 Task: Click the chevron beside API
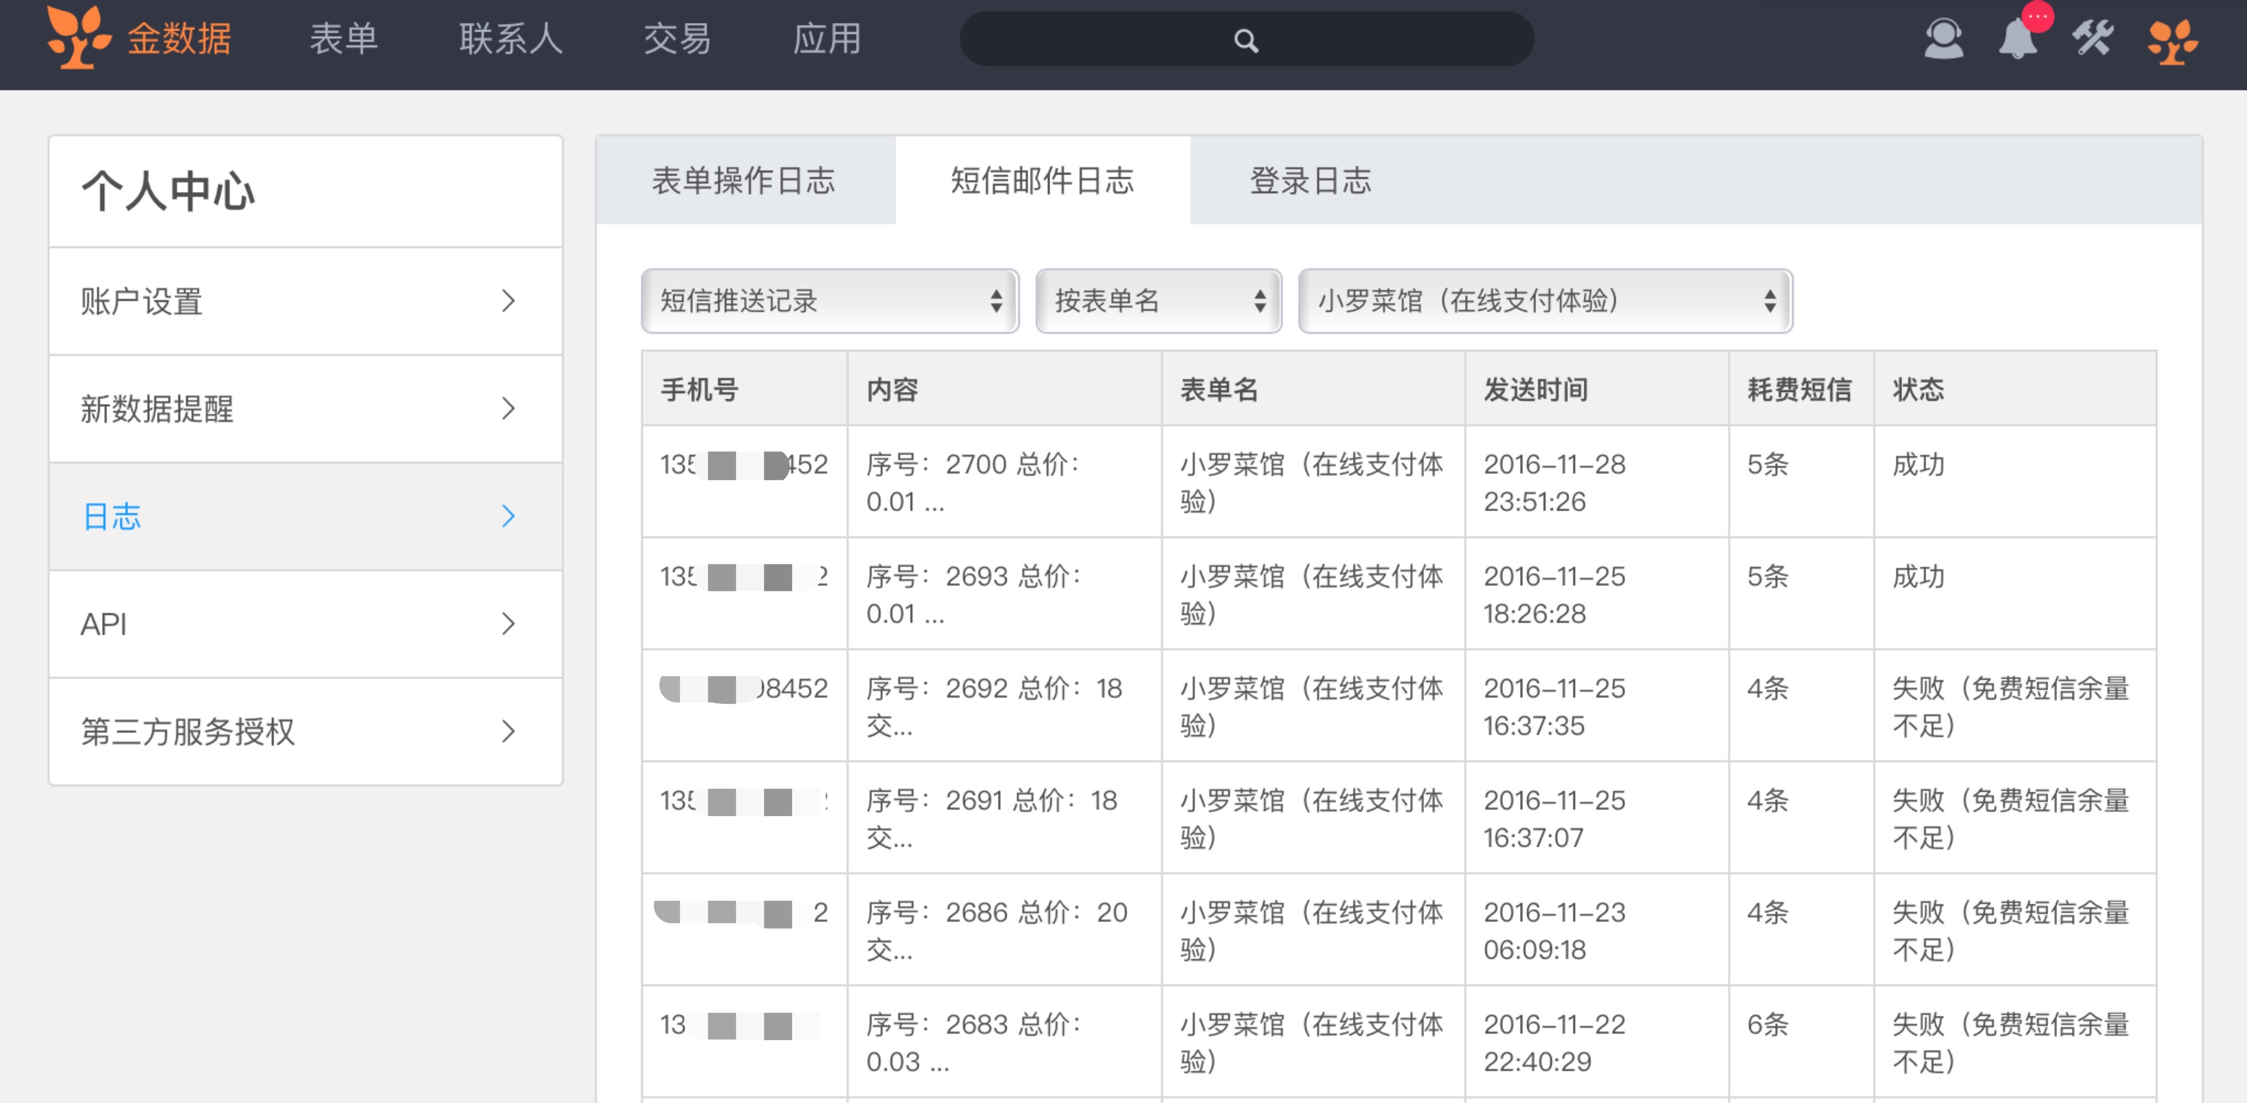(508, 623)
